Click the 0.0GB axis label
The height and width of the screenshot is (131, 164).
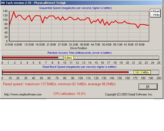click(x=9, y=45)
